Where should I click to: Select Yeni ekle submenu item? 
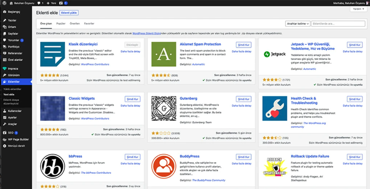(x=9, y=94)
